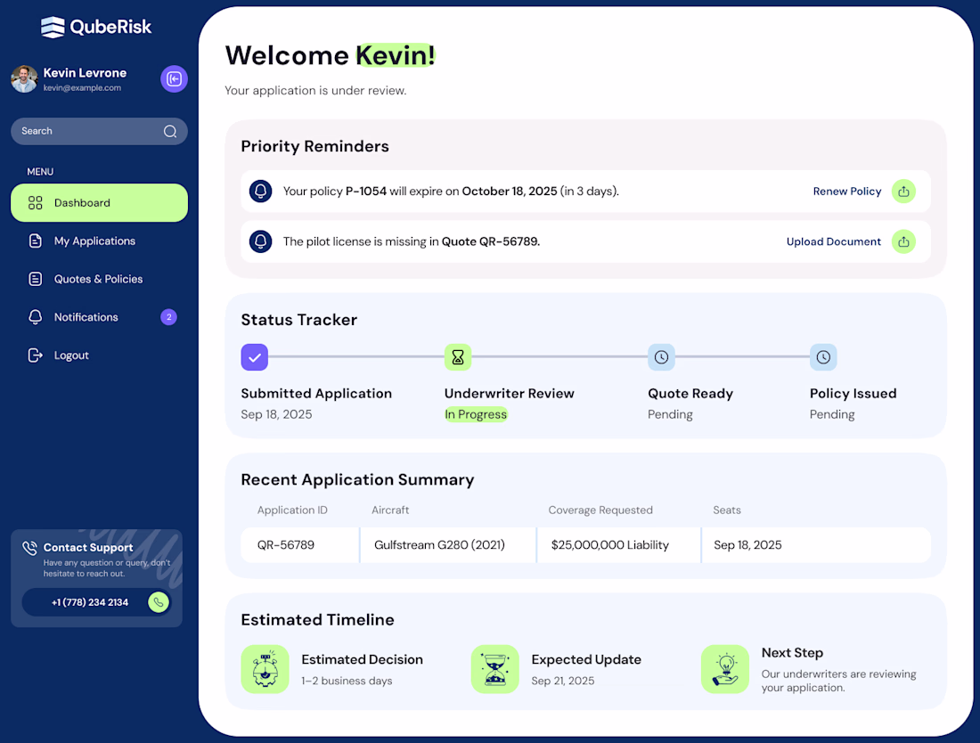Click the Notifications bell icon in sidebar

(x=35, y=317)
